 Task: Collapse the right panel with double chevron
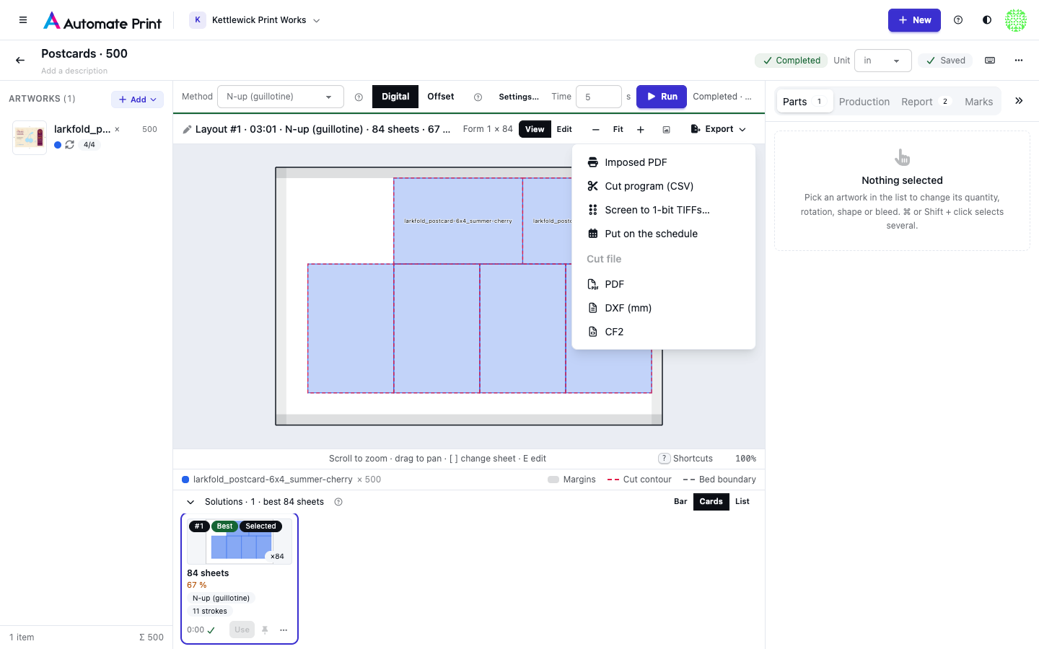tap(1019, 101)
